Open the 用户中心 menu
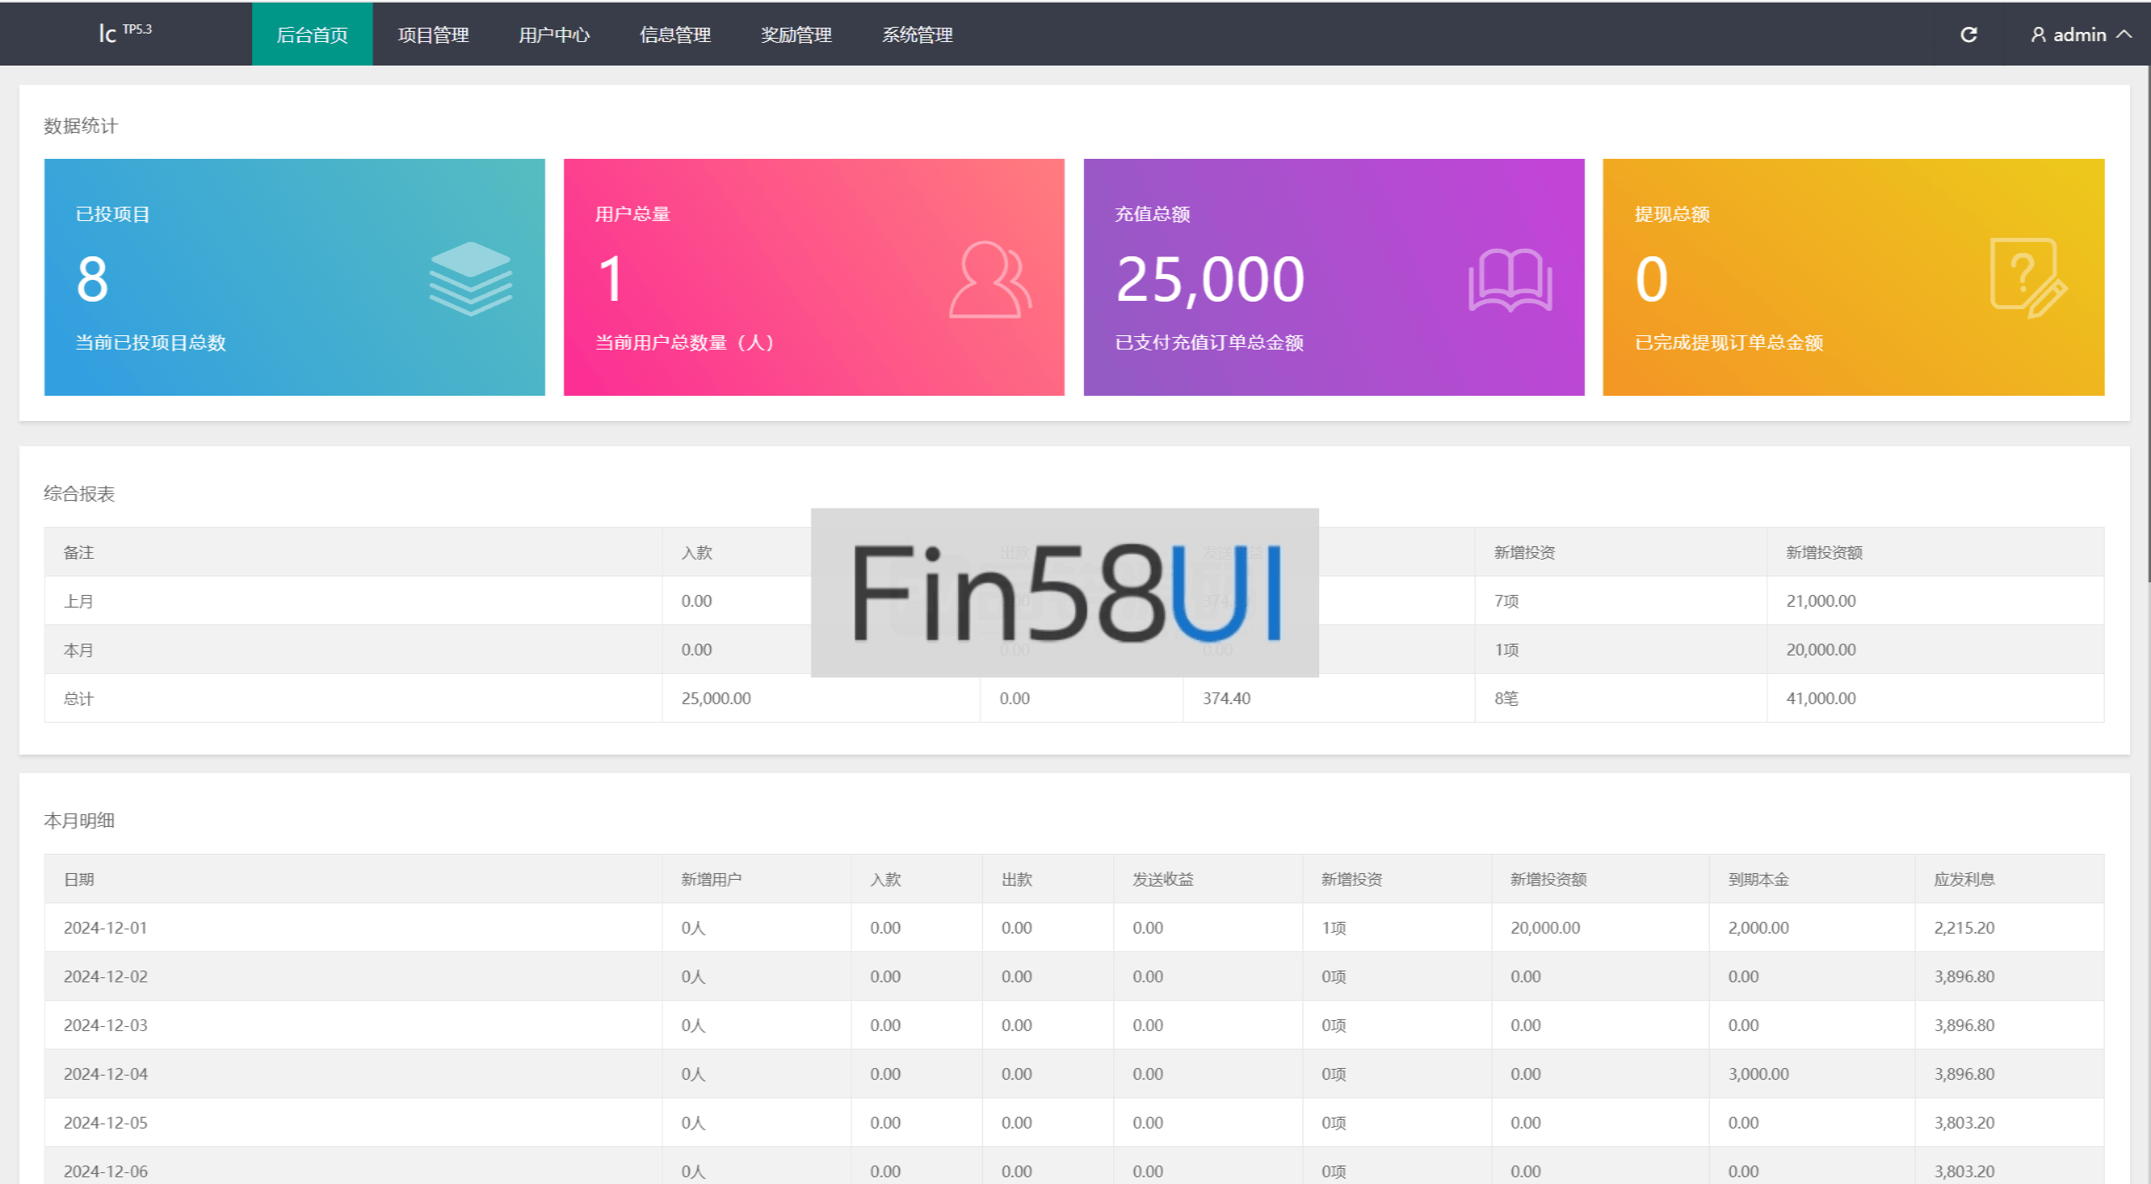 pyautogui.click(x=554, y=34)
